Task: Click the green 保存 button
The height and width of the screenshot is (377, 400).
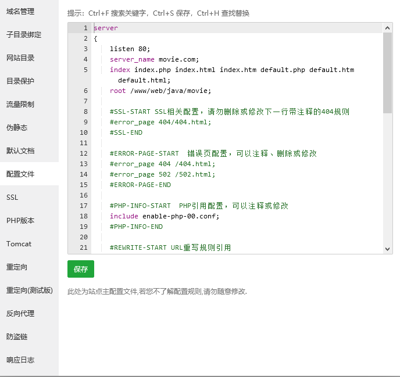Action: (81, 269)
